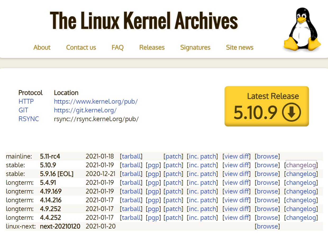Download the 5.11-rc4 mainline tarball
The width and height of the screenshot is (328, 237).
131,156
